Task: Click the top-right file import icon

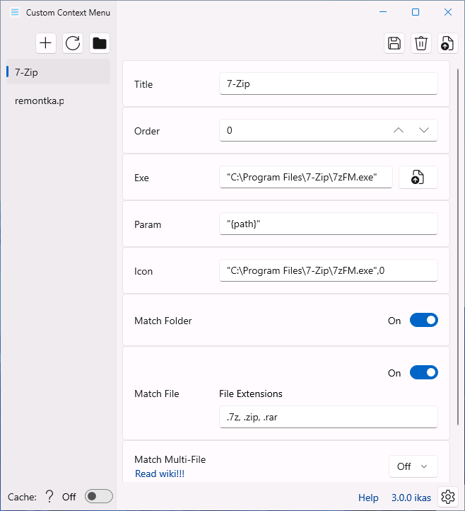Action: (x=448, y=43)
